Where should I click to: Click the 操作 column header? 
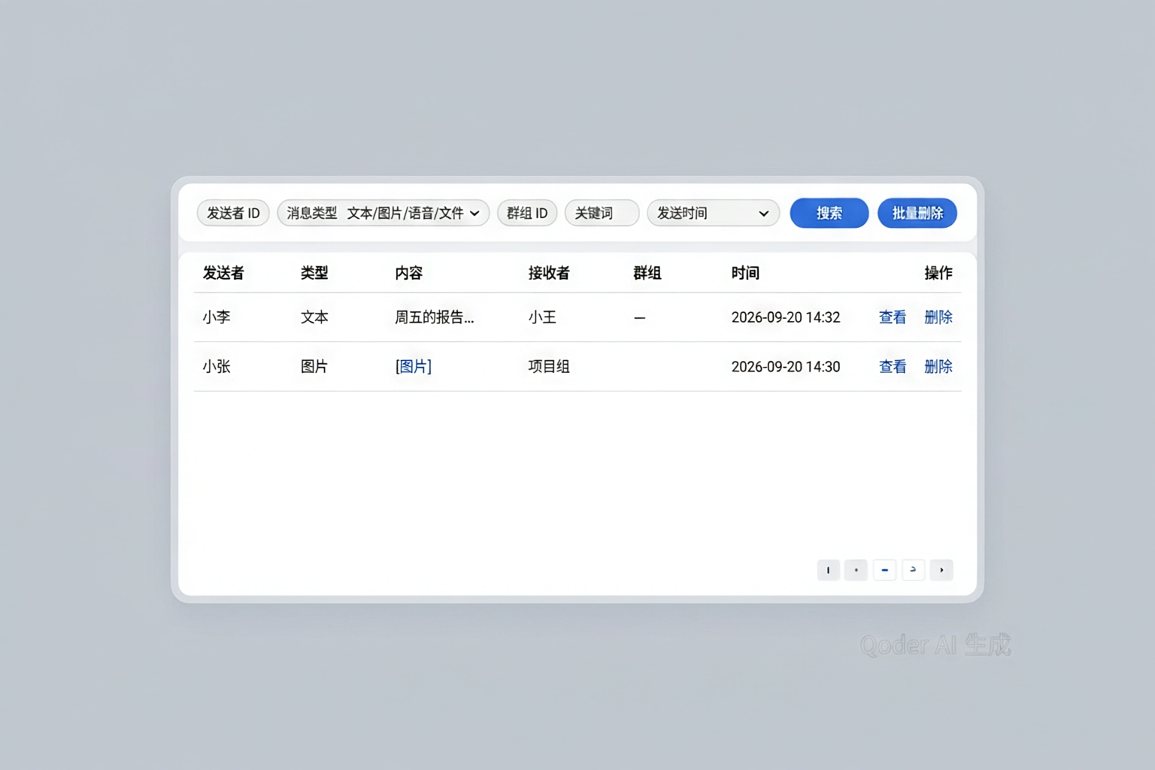click(938, 273)
